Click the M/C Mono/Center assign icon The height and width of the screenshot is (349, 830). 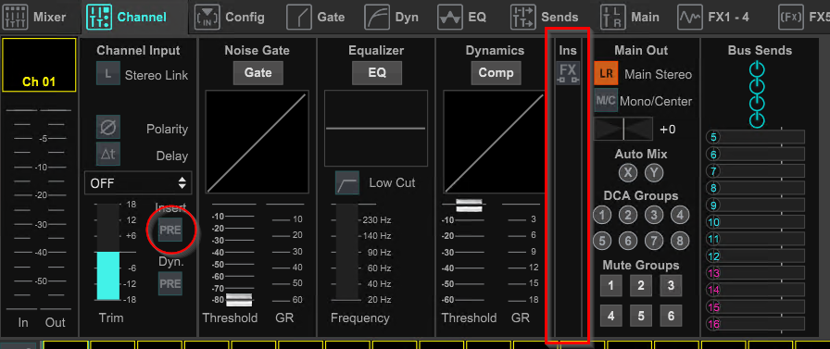[606, 101]
